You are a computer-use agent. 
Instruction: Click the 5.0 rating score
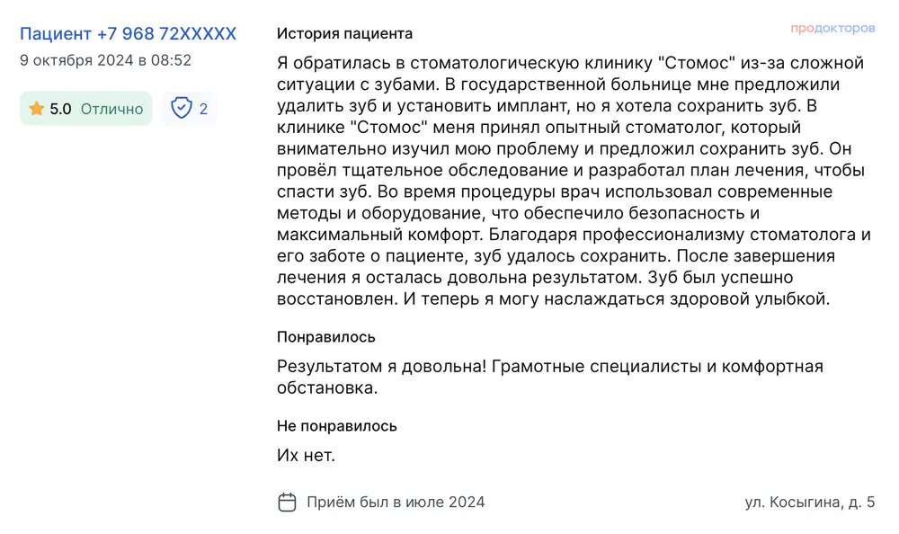(x=60, y=109)
